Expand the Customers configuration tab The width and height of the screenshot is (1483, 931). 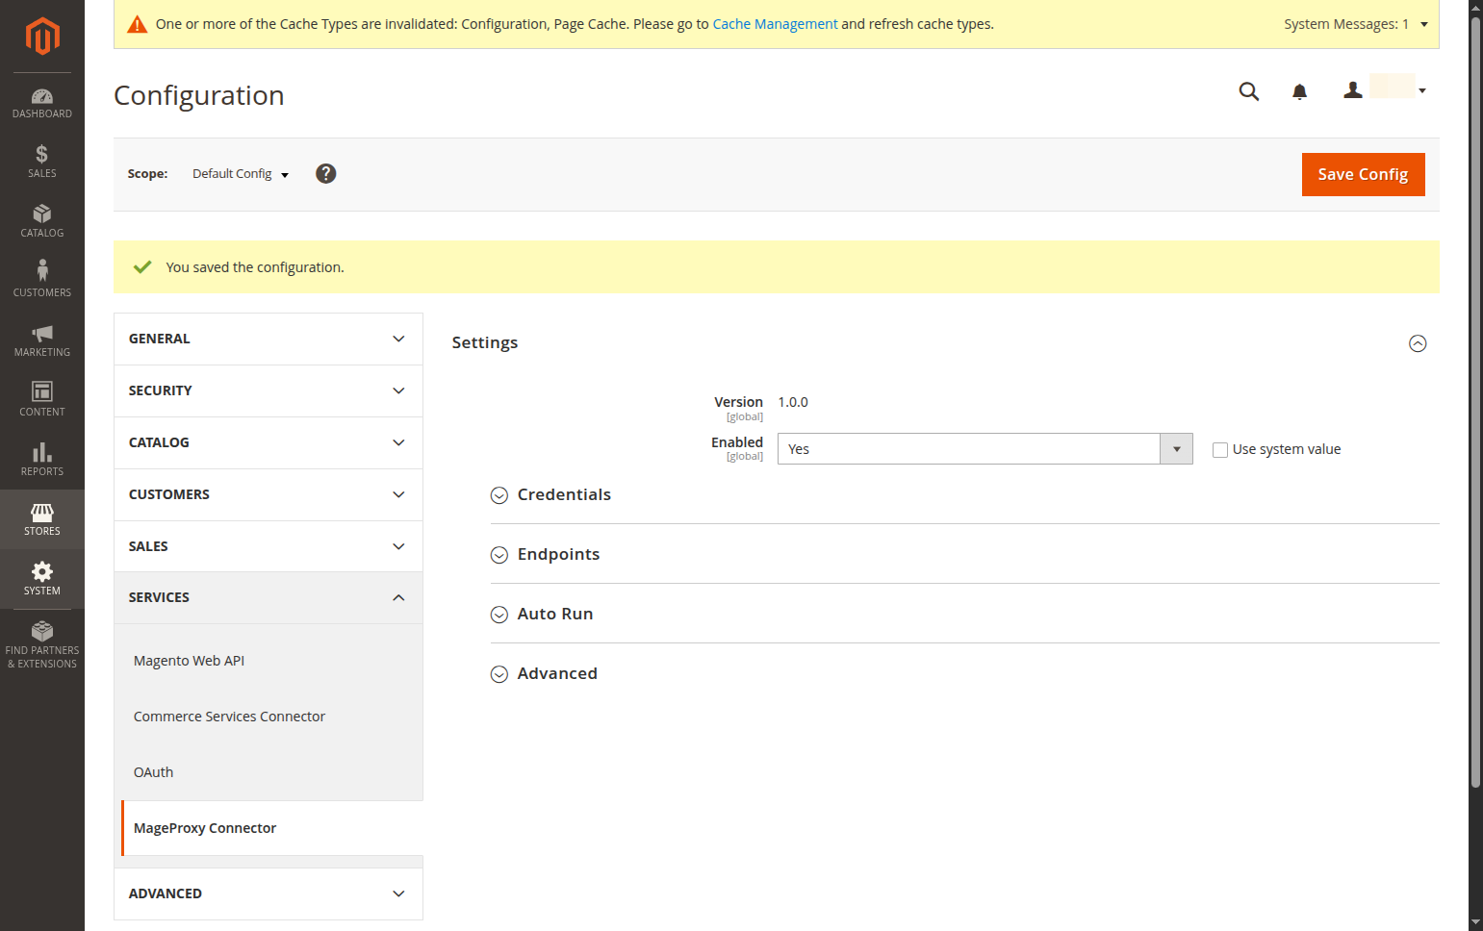(x=268, y=494)
